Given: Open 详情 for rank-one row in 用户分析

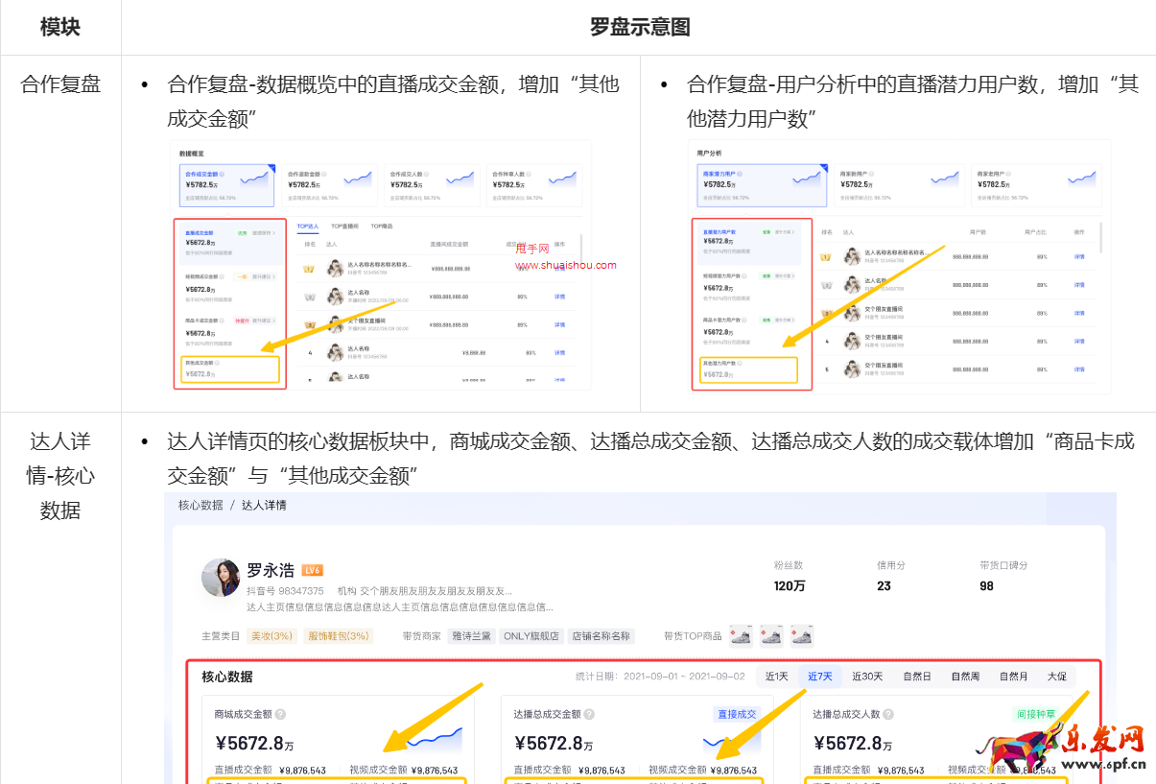Looking at the screenshot, I should point(1079,257).
